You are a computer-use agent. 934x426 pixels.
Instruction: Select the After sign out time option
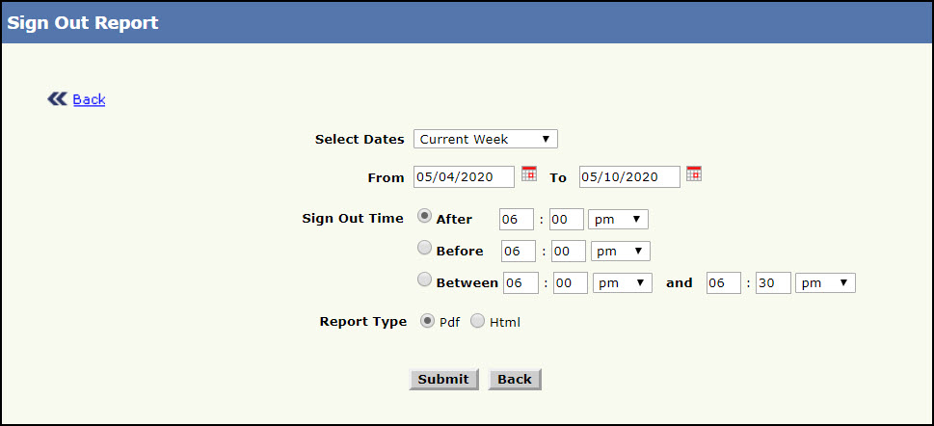pos(425,217)
